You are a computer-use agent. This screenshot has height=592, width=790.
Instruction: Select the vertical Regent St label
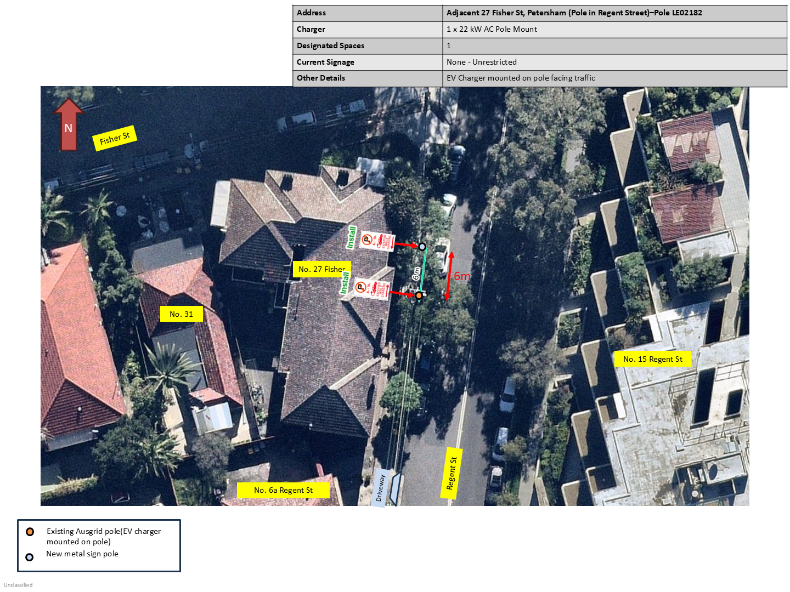coord(452,473)
